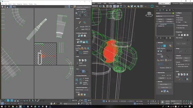The image size is (193, 108).
Task: Click the Stitch Custom icon in Stitch rollout
Action: [x=87, y=42]
